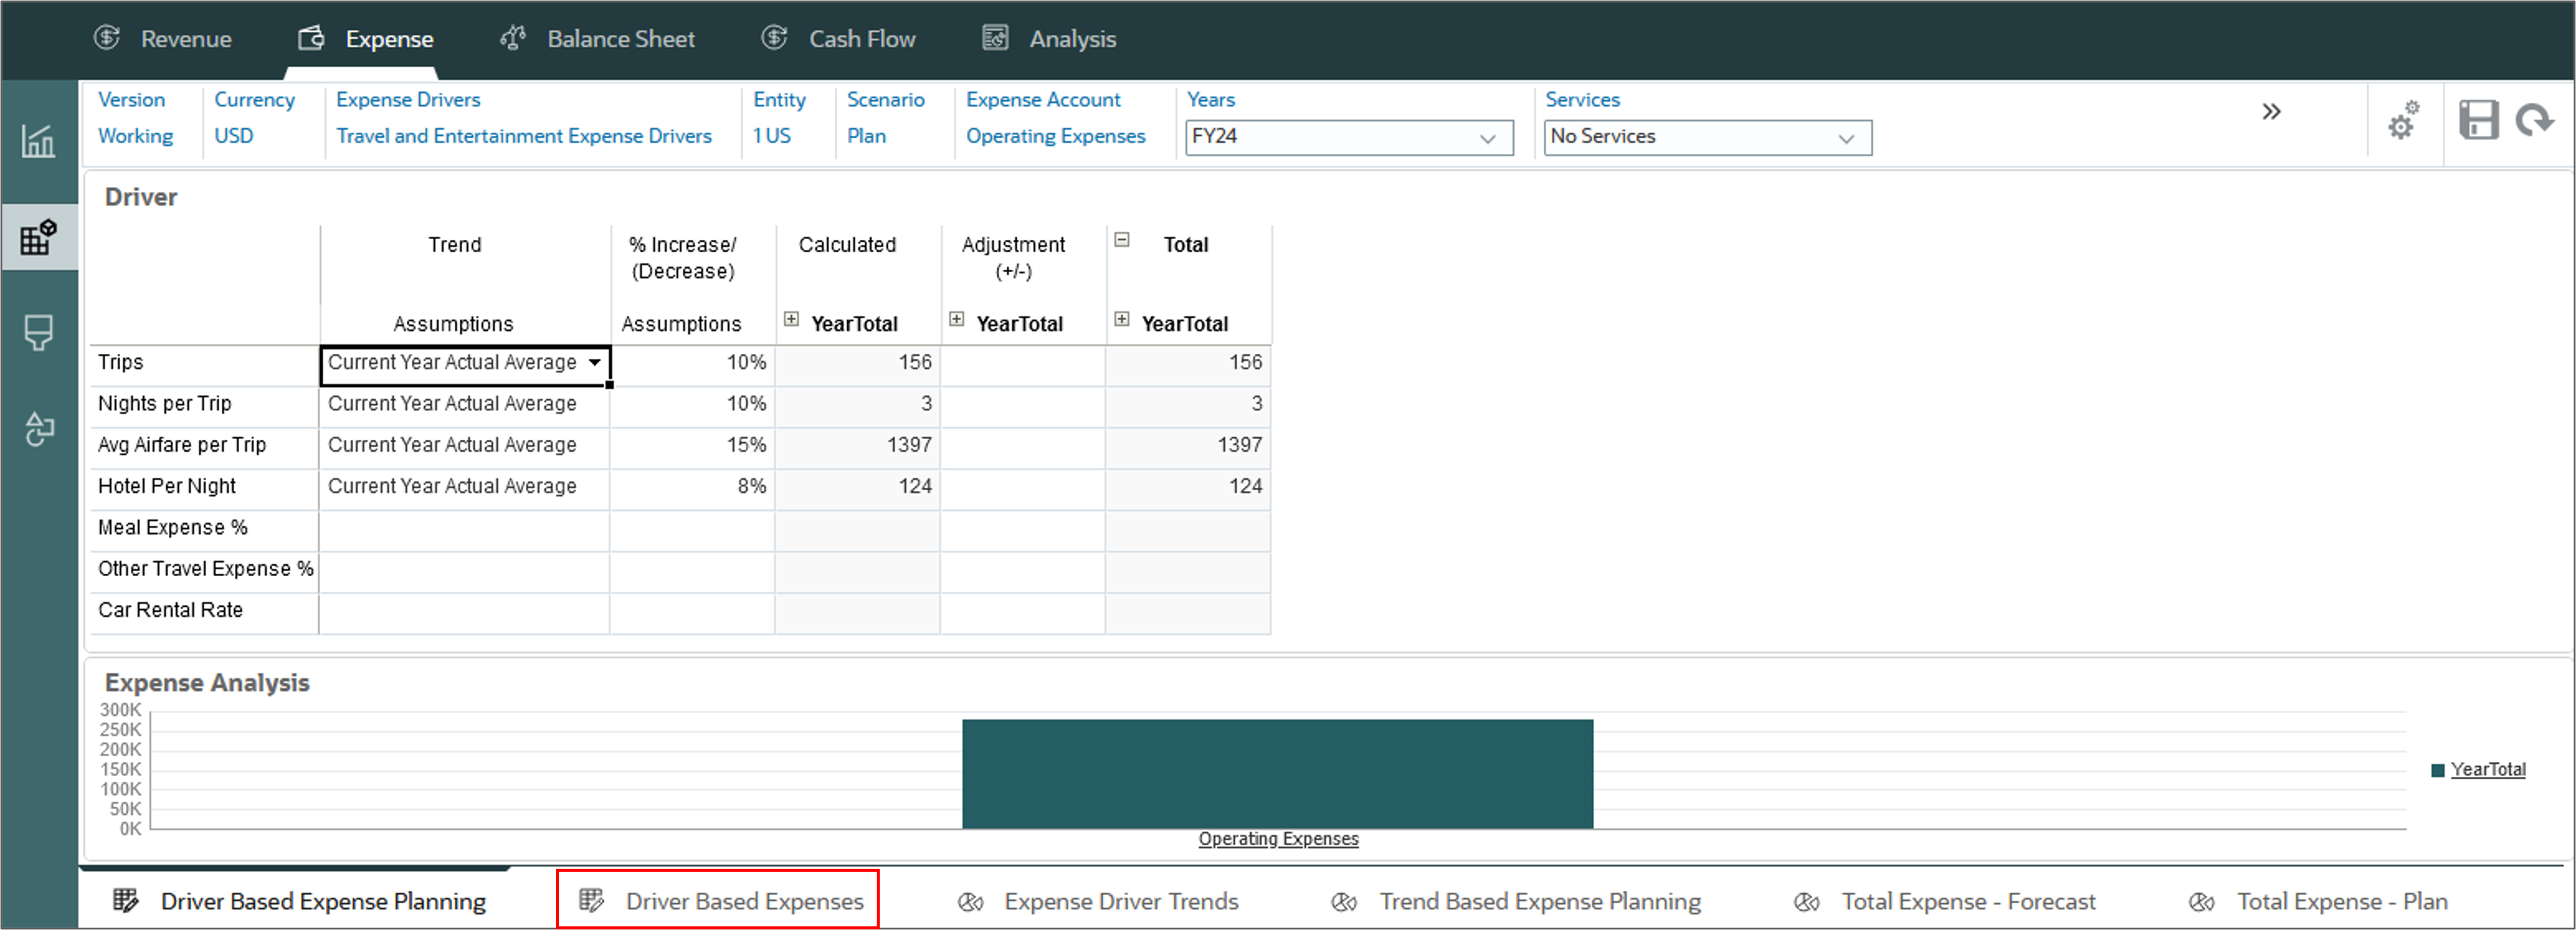Image resolution: width=2576 pixels, height=930 pixels.
Task: Open the Trips trend dropdown arrow
Action: [x=595, y=362]
